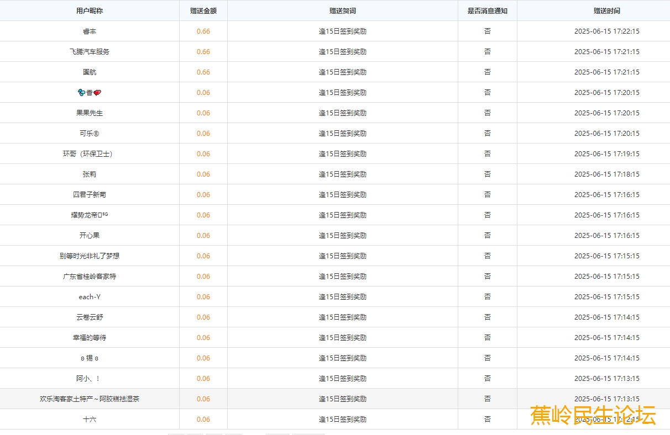
Task: Open the user 飞腾汽车服务
Action: pyautogui.click(x=90, y=52)
